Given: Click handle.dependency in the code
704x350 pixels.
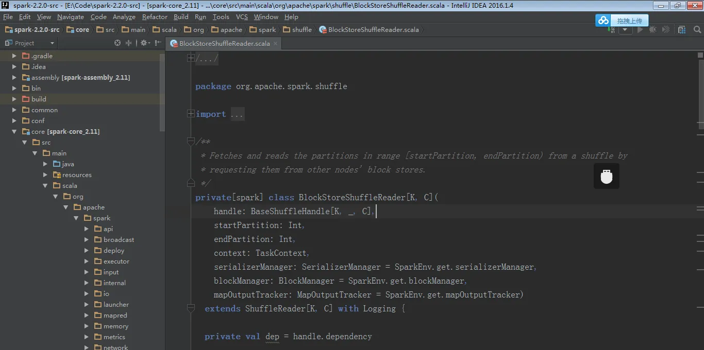Looking at the screenshot, I should point(332,337).
